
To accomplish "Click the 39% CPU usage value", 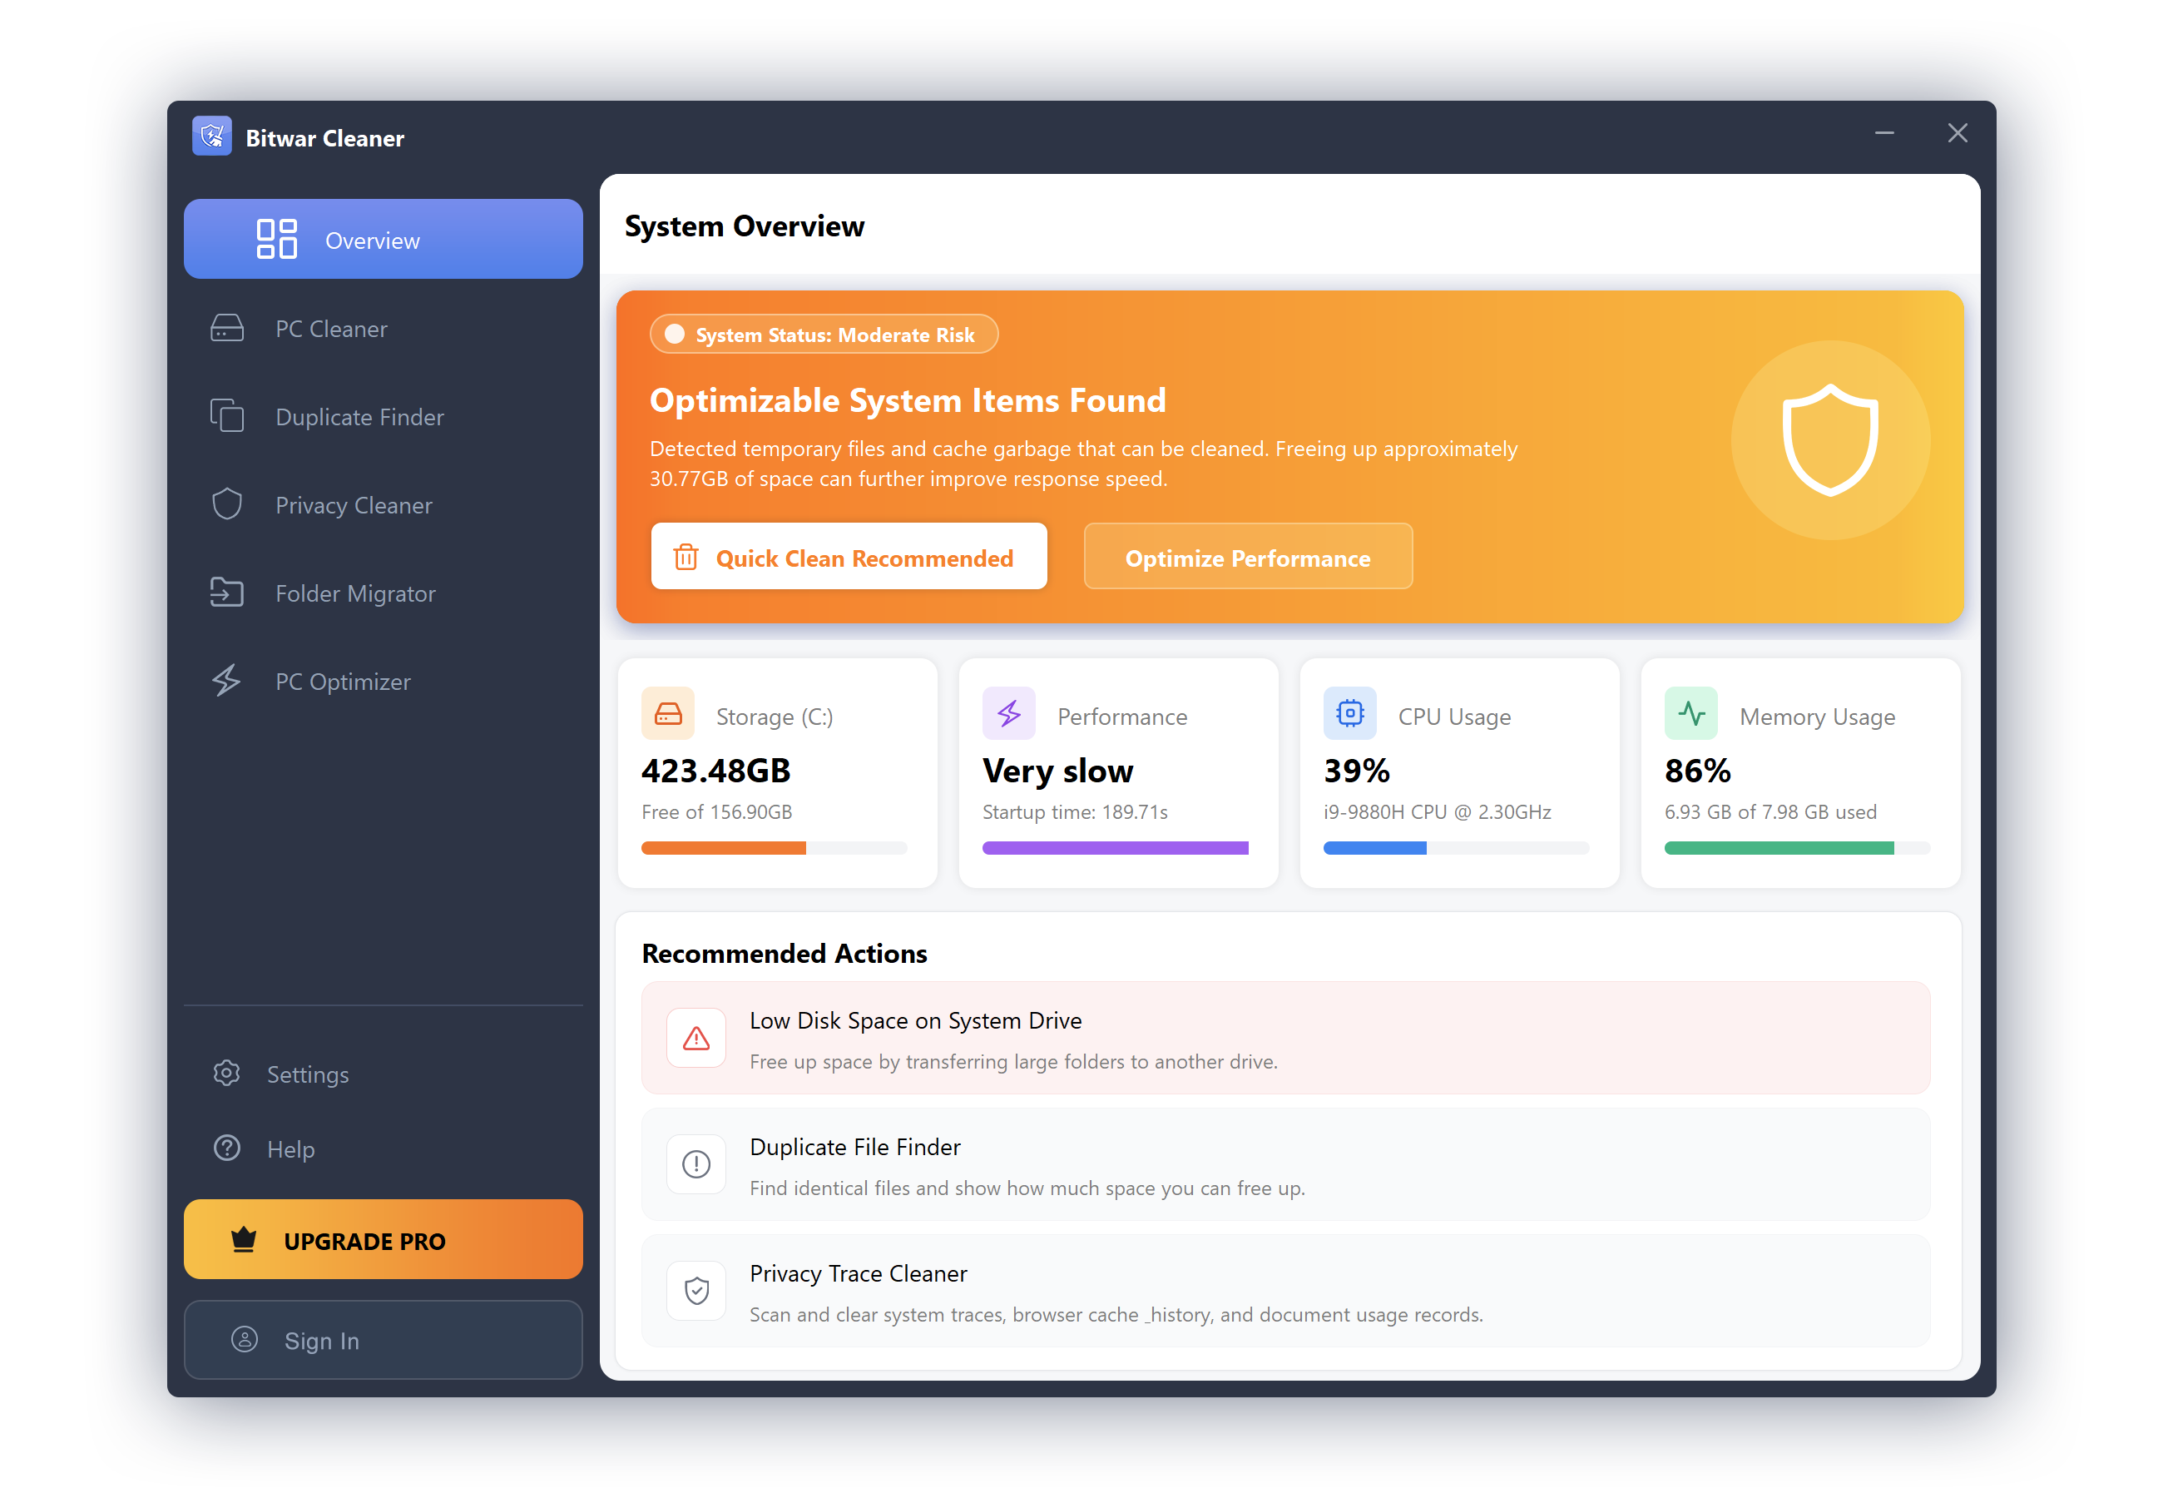I will pos(1356,771).
